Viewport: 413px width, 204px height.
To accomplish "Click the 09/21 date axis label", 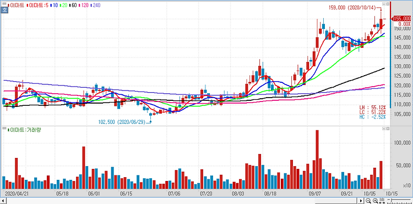I will click(x=346, y=194).
